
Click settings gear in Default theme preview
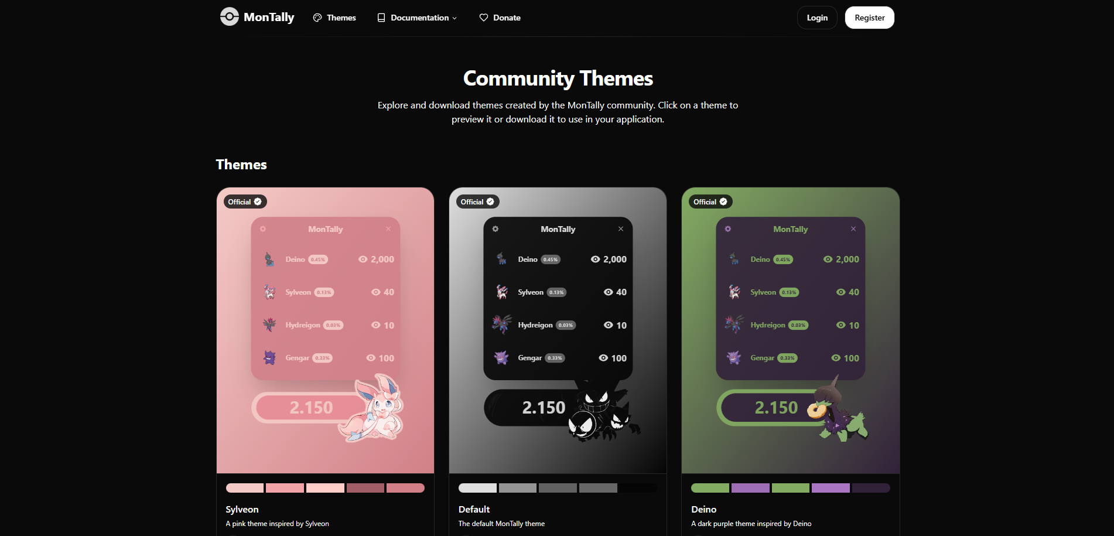click(496, 229)
